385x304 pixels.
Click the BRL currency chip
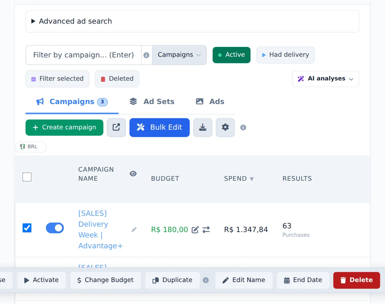tap(31, 147)
